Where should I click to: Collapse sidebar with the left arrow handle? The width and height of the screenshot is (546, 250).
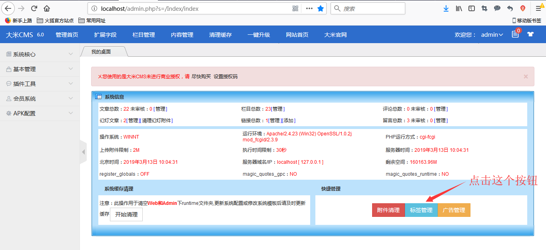click(x=83, y=152)
